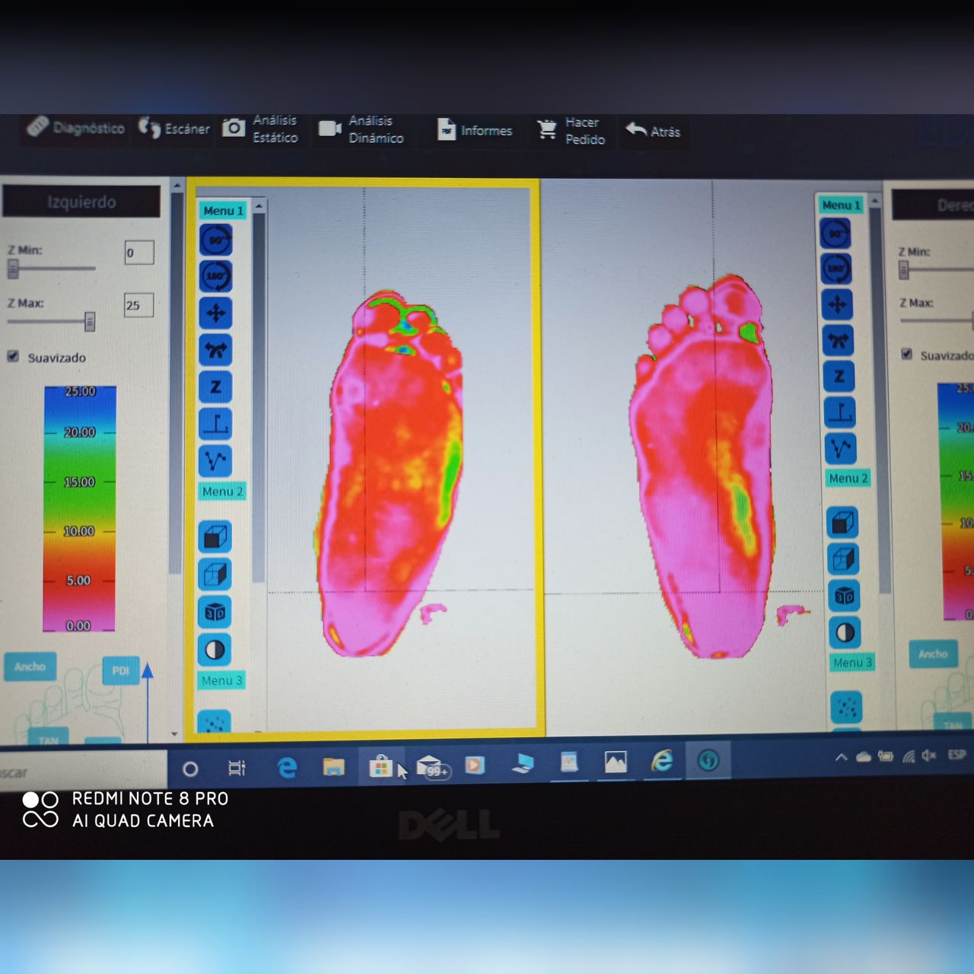Show hidden icons in the system tray
The image size is (974, 974).
[x=841, y=757]
